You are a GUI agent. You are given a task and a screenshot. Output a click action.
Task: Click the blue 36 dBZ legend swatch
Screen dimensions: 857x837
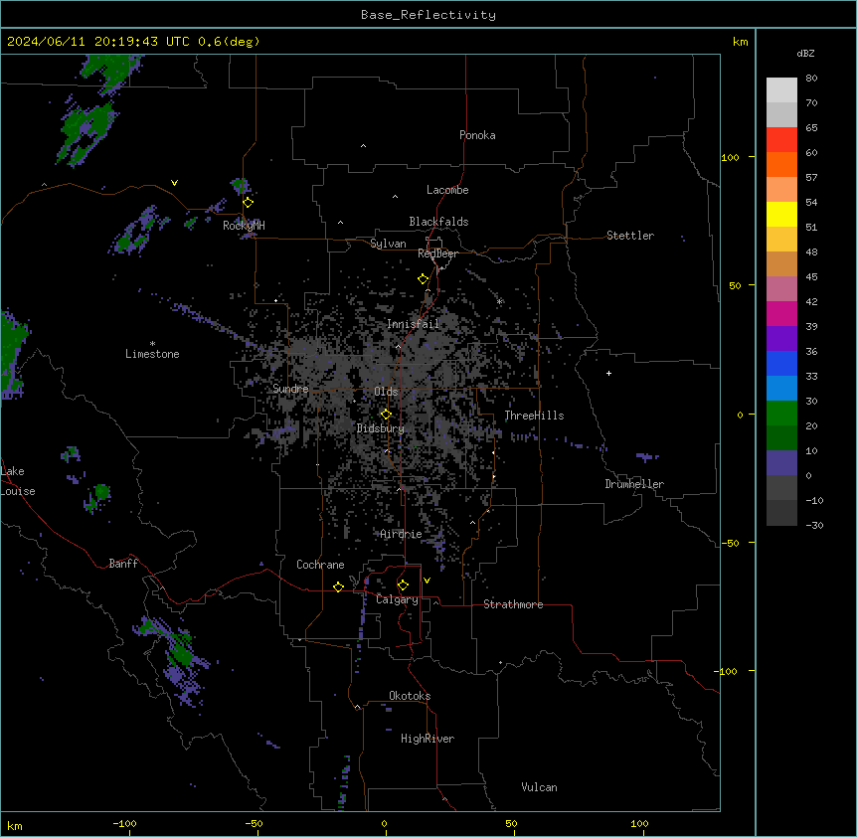coord(781,363)
